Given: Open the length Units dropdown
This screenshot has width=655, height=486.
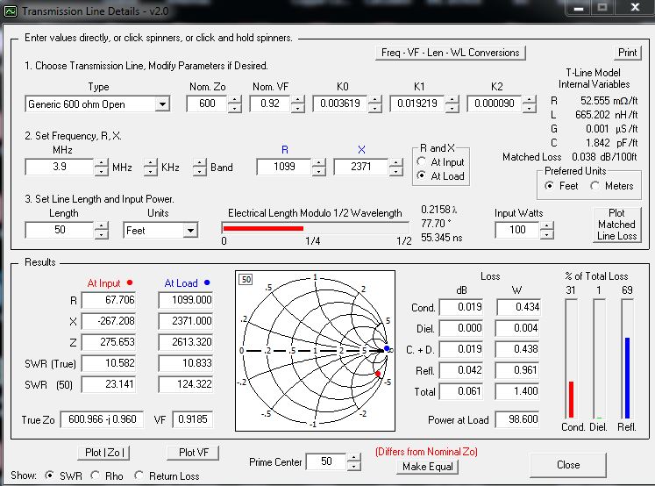Looking at the screenshot, I should (190, 231).
